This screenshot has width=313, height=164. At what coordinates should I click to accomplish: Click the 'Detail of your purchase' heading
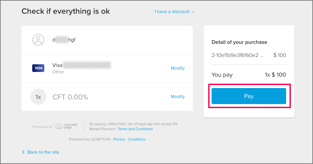(239, 42)
